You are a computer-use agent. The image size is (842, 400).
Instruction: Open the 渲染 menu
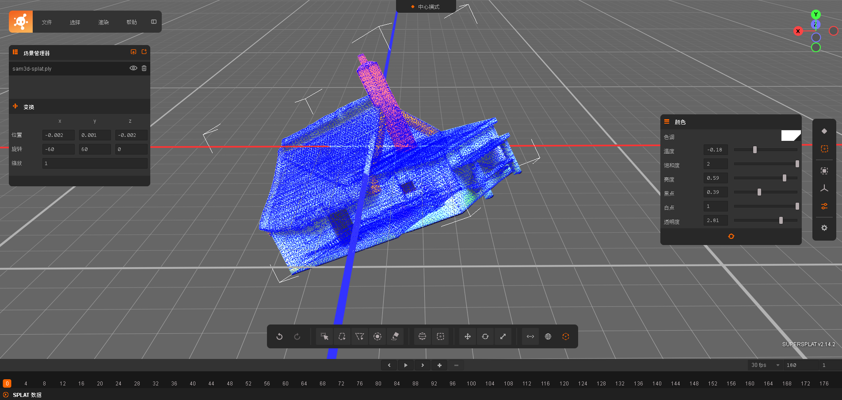pos(103,22)
